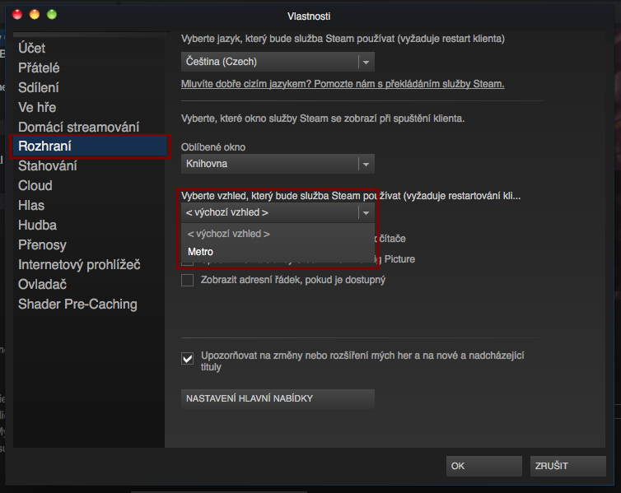
Task: Enable Zobrazit adresní řádek checkbox
Action: (x=187, y=280)
